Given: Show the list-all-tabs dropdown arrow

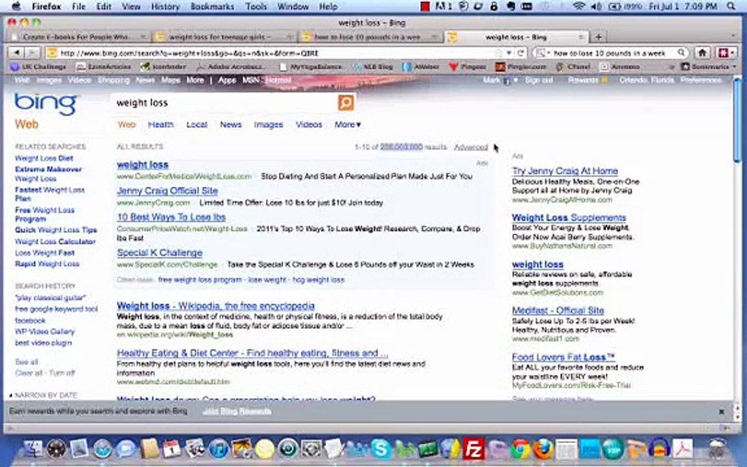Looking at the screenshot, I should [x=733, y=36].
